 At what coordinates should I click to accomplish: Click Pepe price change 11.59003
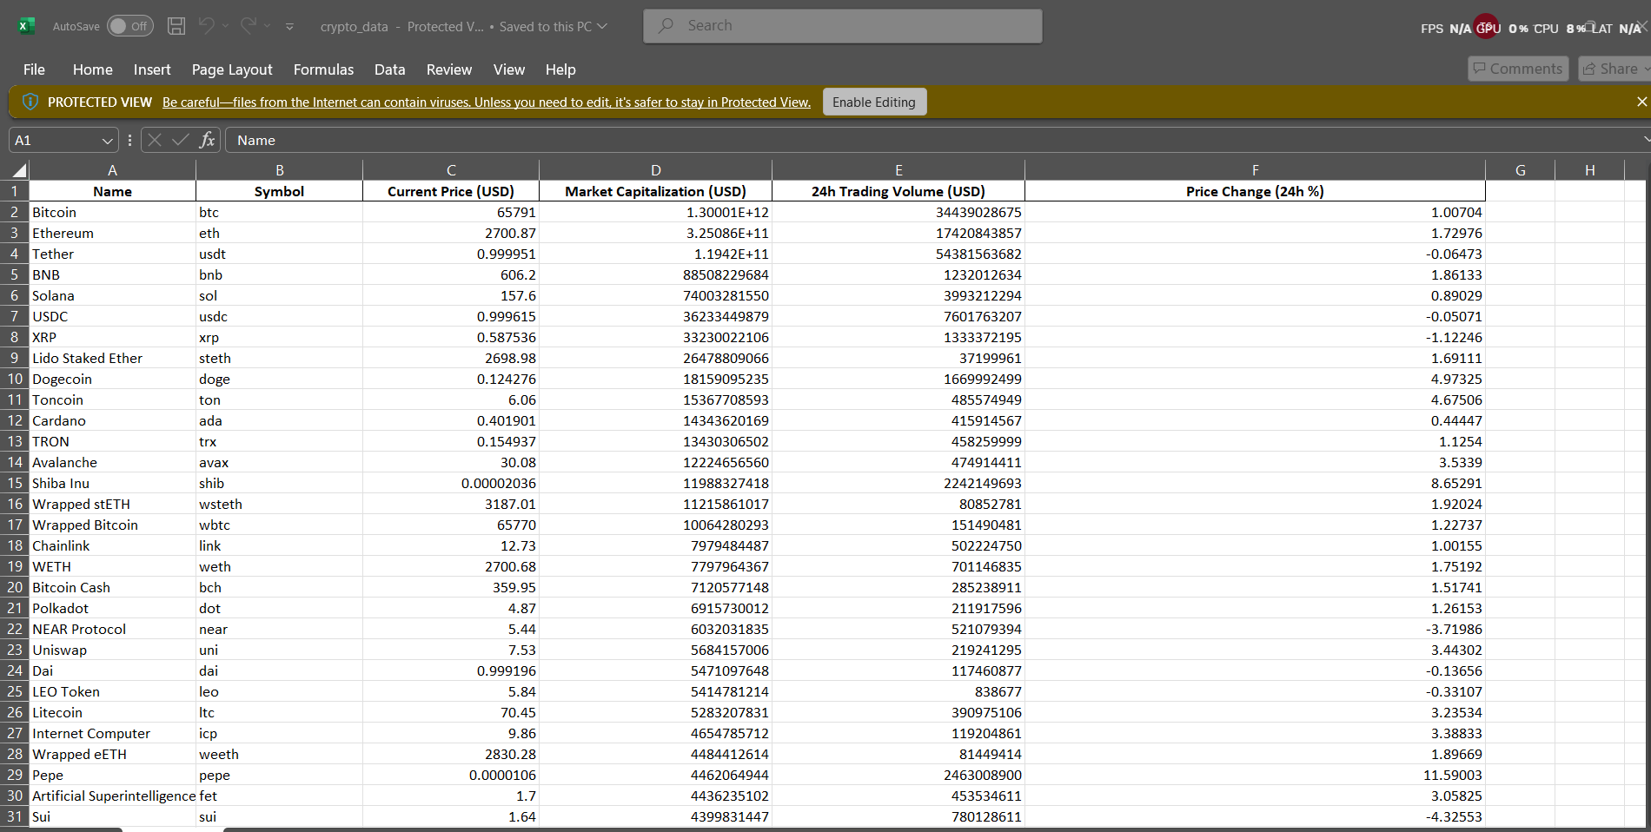1256,775
